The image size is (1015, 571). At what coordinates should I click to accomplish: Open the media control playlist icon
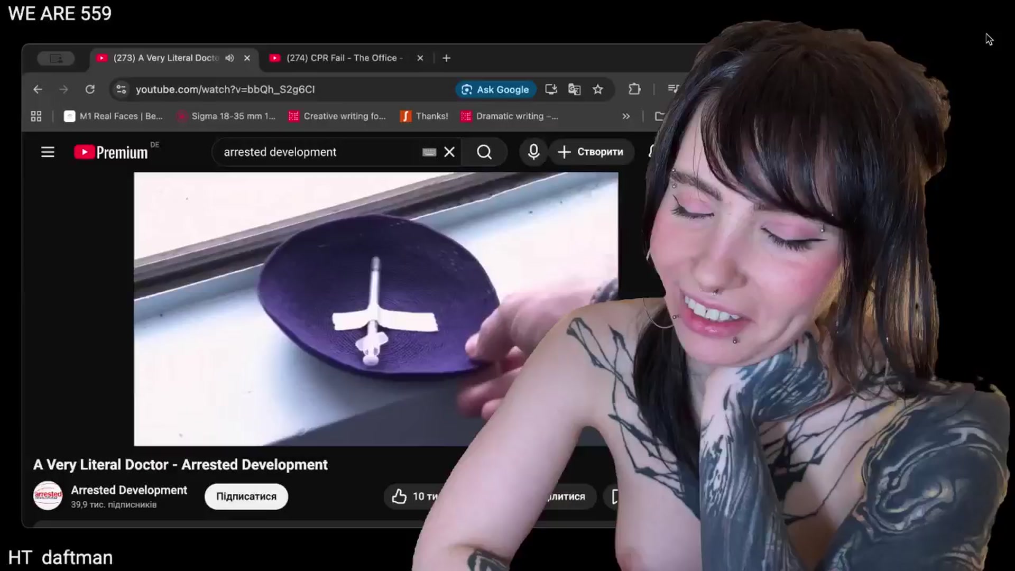[673, 89]
